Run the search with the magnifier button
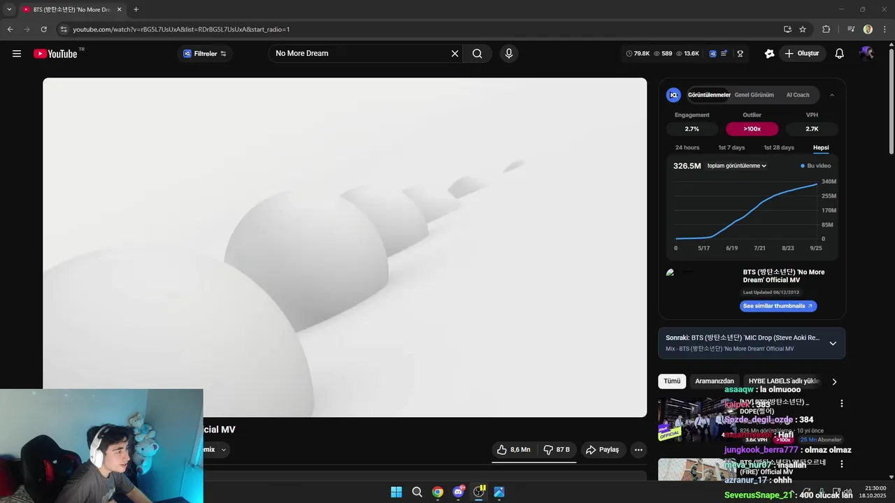The height and width of the screenshot is (503, 895). [x=478, y=53]
